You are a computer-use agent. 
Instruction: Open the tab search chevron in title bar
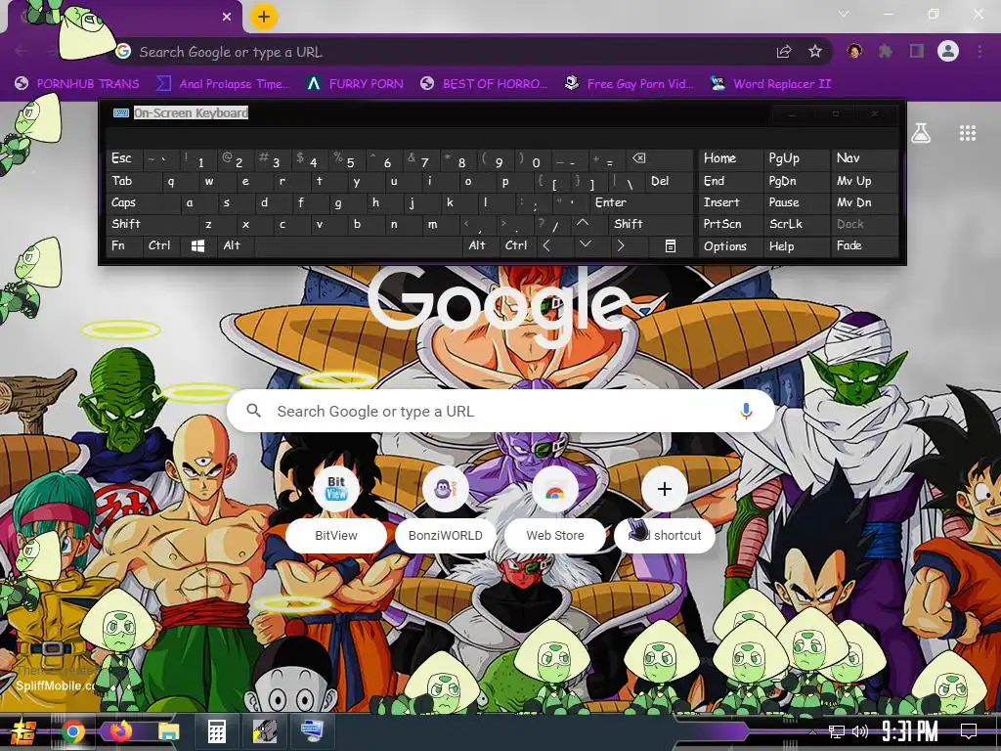point(844,14)
